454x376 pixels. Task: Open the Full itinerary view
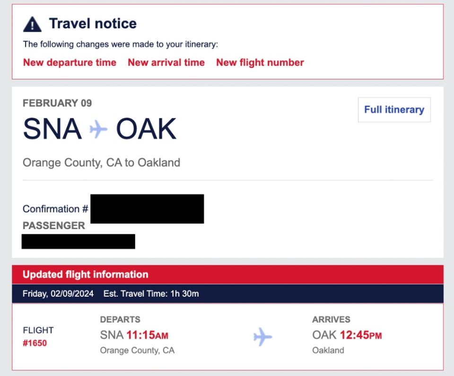(x=394, y=109)
